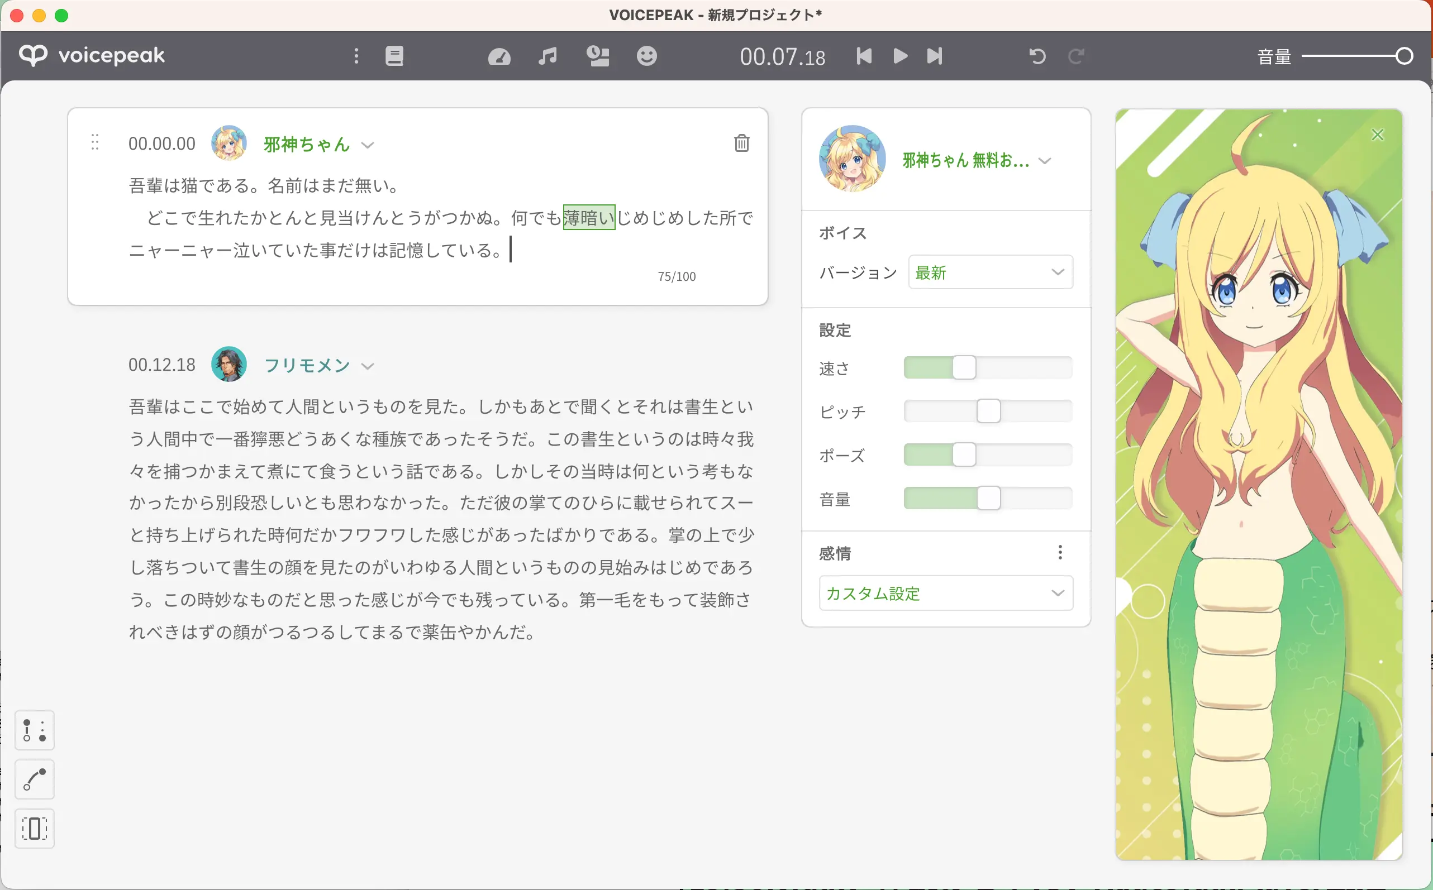The image size is (1433, 890).
Task: Click the 00.00.00 timestamp
Action: tap(162, 143)
